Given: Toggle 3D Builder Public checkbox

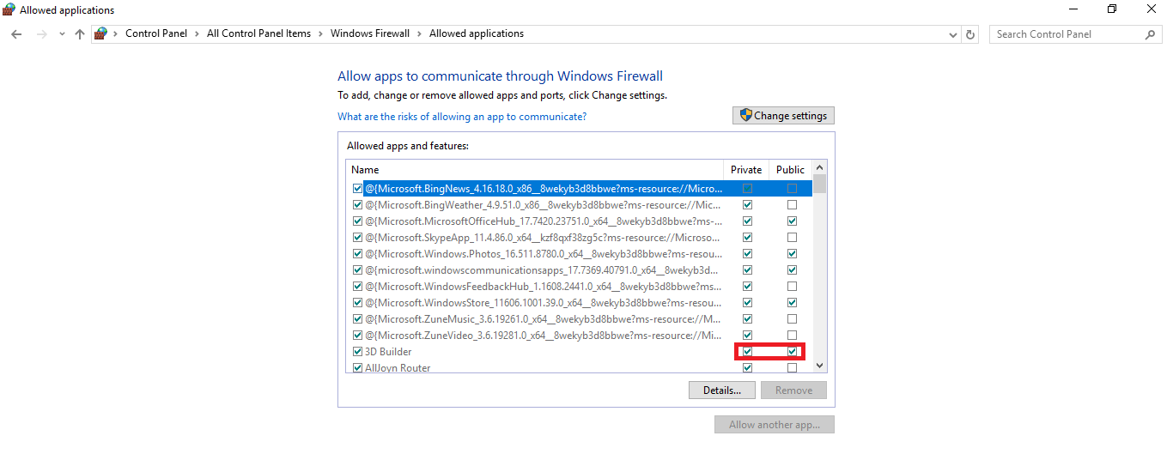Looking at the screenshot, I should [x=792, y=352].
